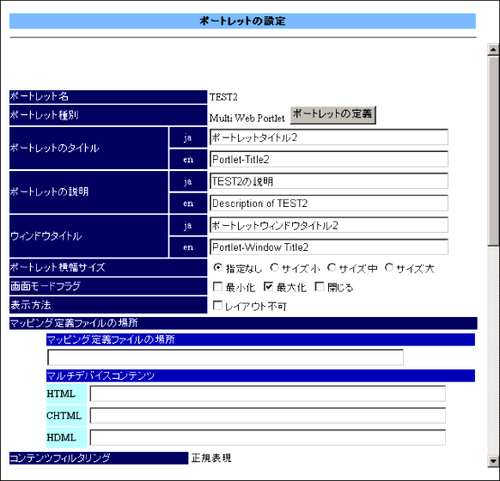
Task: Focus the HTML content input field
Action: tap(267, 393)
